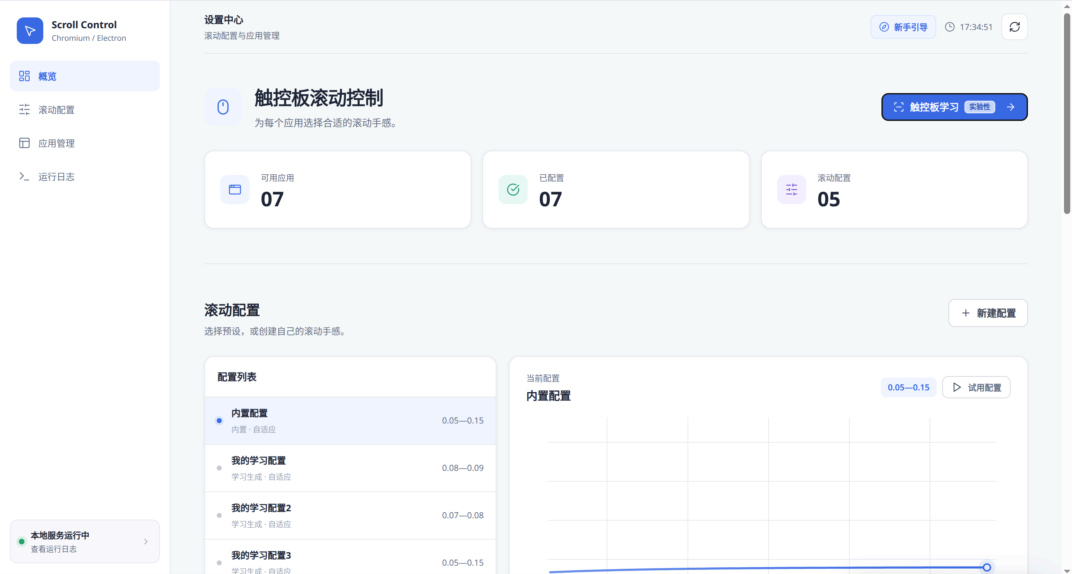
Task: Click the scrollbar up arrow
Action: tap(1067, 6)
